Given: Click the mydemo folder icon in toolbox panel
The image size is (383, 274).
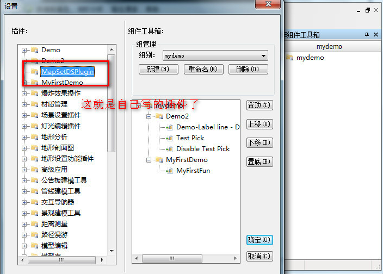Looking at the screenshot, I should coord(290,58).
